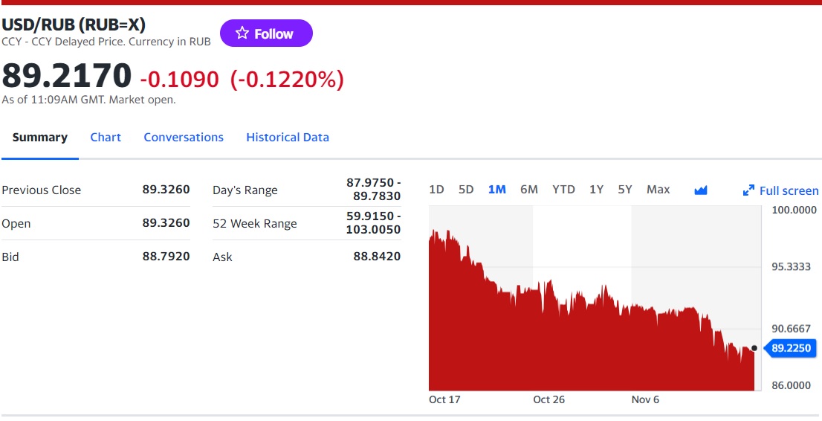Select the 1D chart range
This screenshot has height=421, width=822.
coord(436,190)
